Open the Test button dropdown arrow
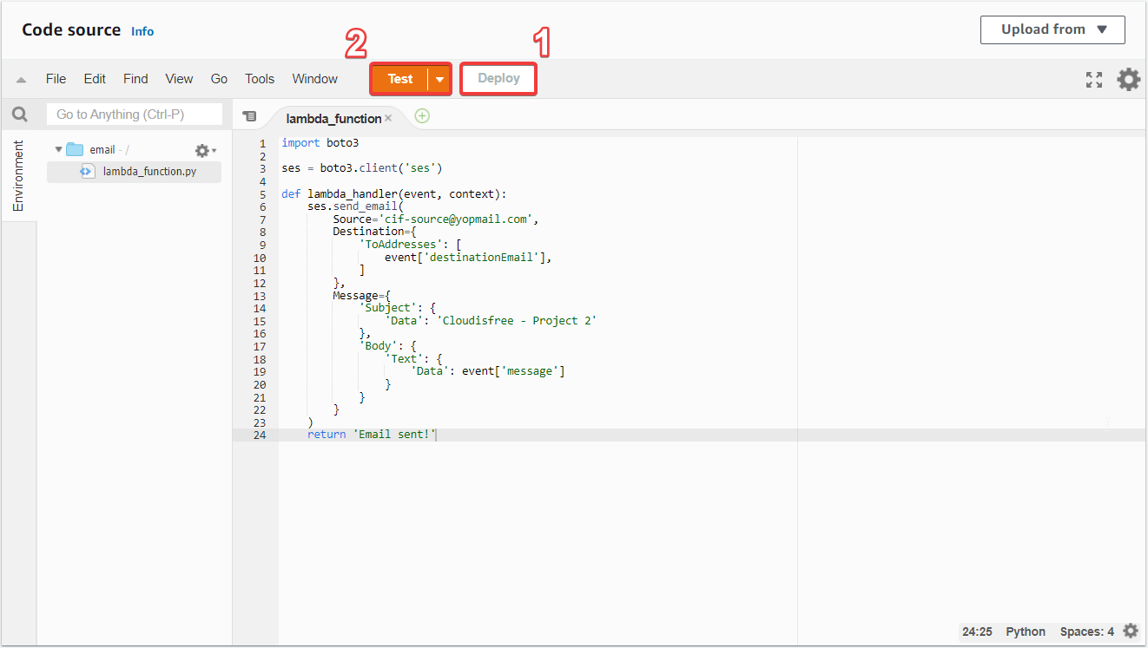The height and width of the screenshot is (648, 1148). pyautogui.click(x=440, y=79)
